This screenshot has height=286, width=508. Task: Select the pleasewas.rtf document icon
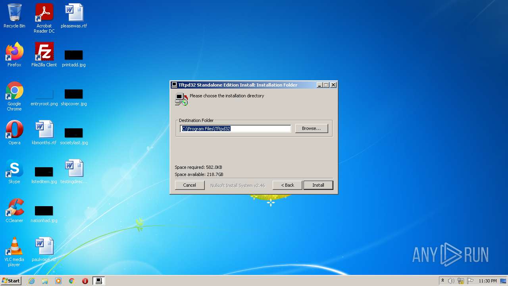click(74, 16)
